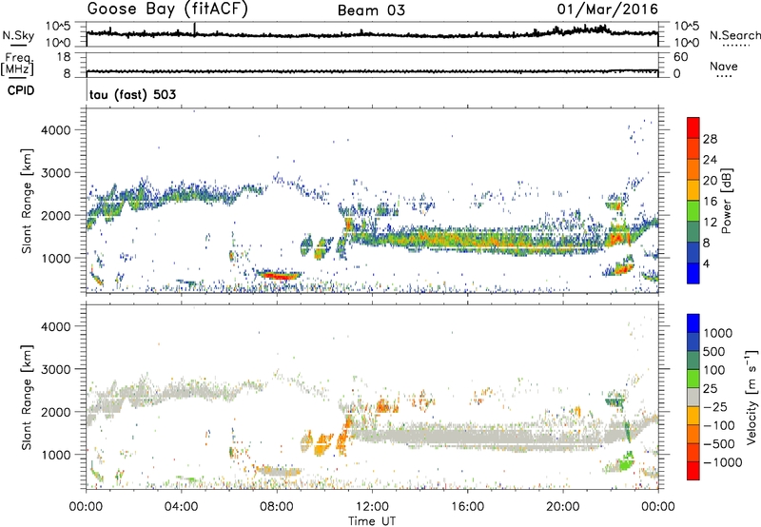Screen dimensions: 761x527
Task: Click the "12:00" time tick label
Action: coord(372,507)
